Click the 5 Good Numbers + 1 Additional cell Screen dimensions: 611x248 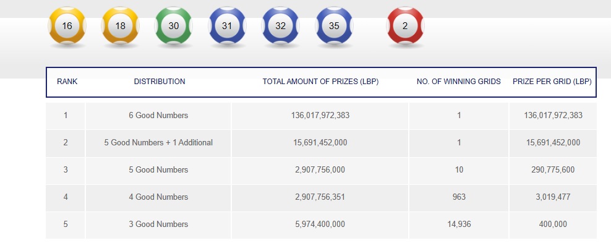(x=158, y=143)
